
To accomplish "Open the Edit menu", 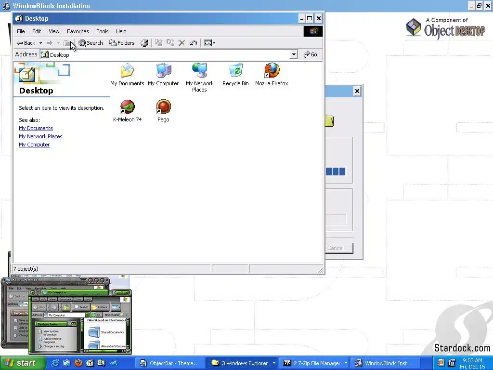I will (x=37, y=31).
